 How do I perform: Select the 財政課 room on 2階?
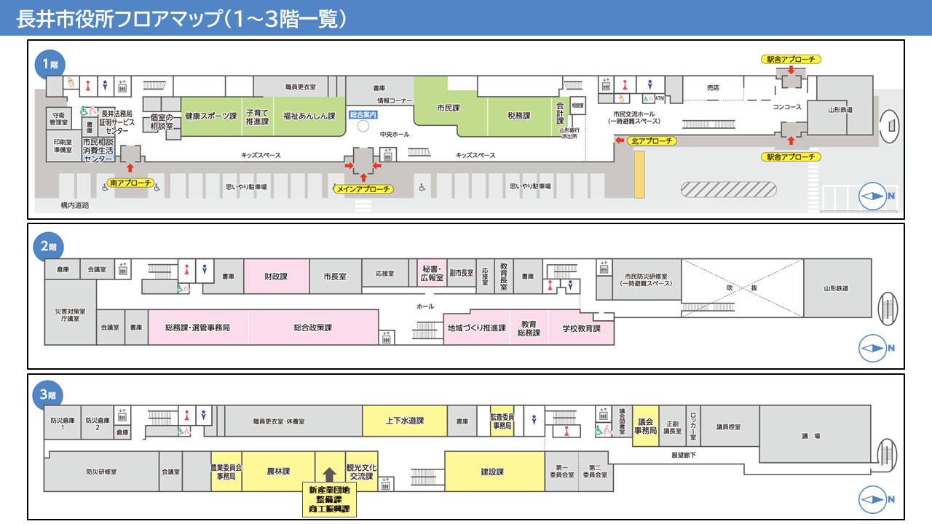tap(276, 277)
